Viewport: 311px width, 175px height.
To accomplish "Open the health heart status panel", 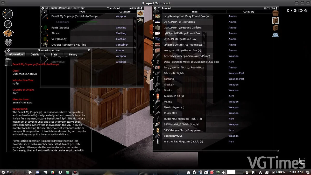I will point(8,43).
